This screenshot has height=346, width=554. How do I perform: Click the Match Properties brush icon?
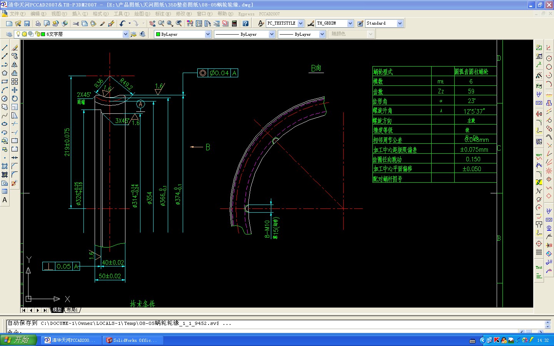pos(102,23)
